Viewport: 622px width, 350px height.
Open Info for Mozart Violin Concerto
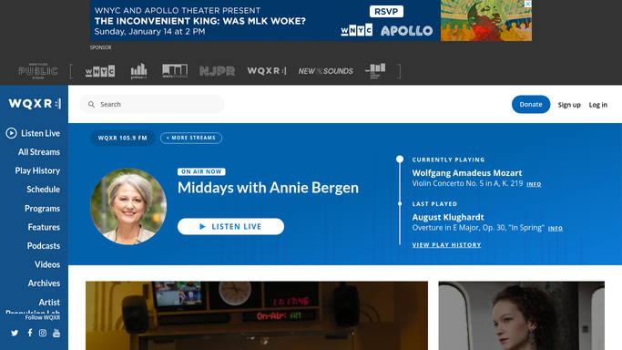tap(534, 184)
